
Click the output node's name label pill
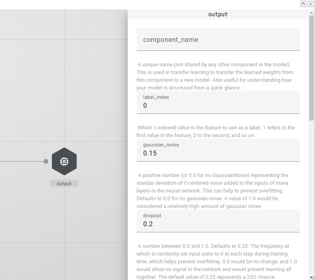[64, 184]
